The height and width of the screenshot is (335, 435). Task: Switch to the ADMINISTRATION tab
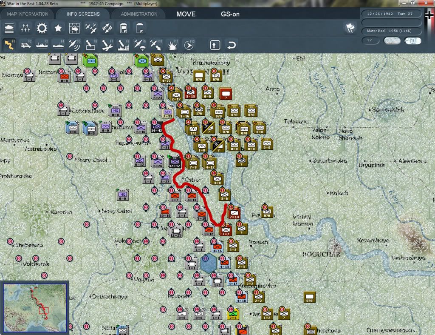tap(139, 14)
